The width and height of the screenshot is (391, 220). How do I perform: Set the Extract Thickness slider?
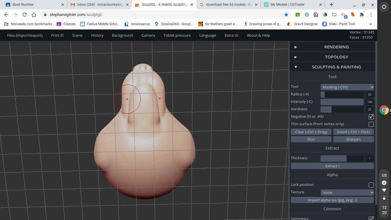coord(342,158)
